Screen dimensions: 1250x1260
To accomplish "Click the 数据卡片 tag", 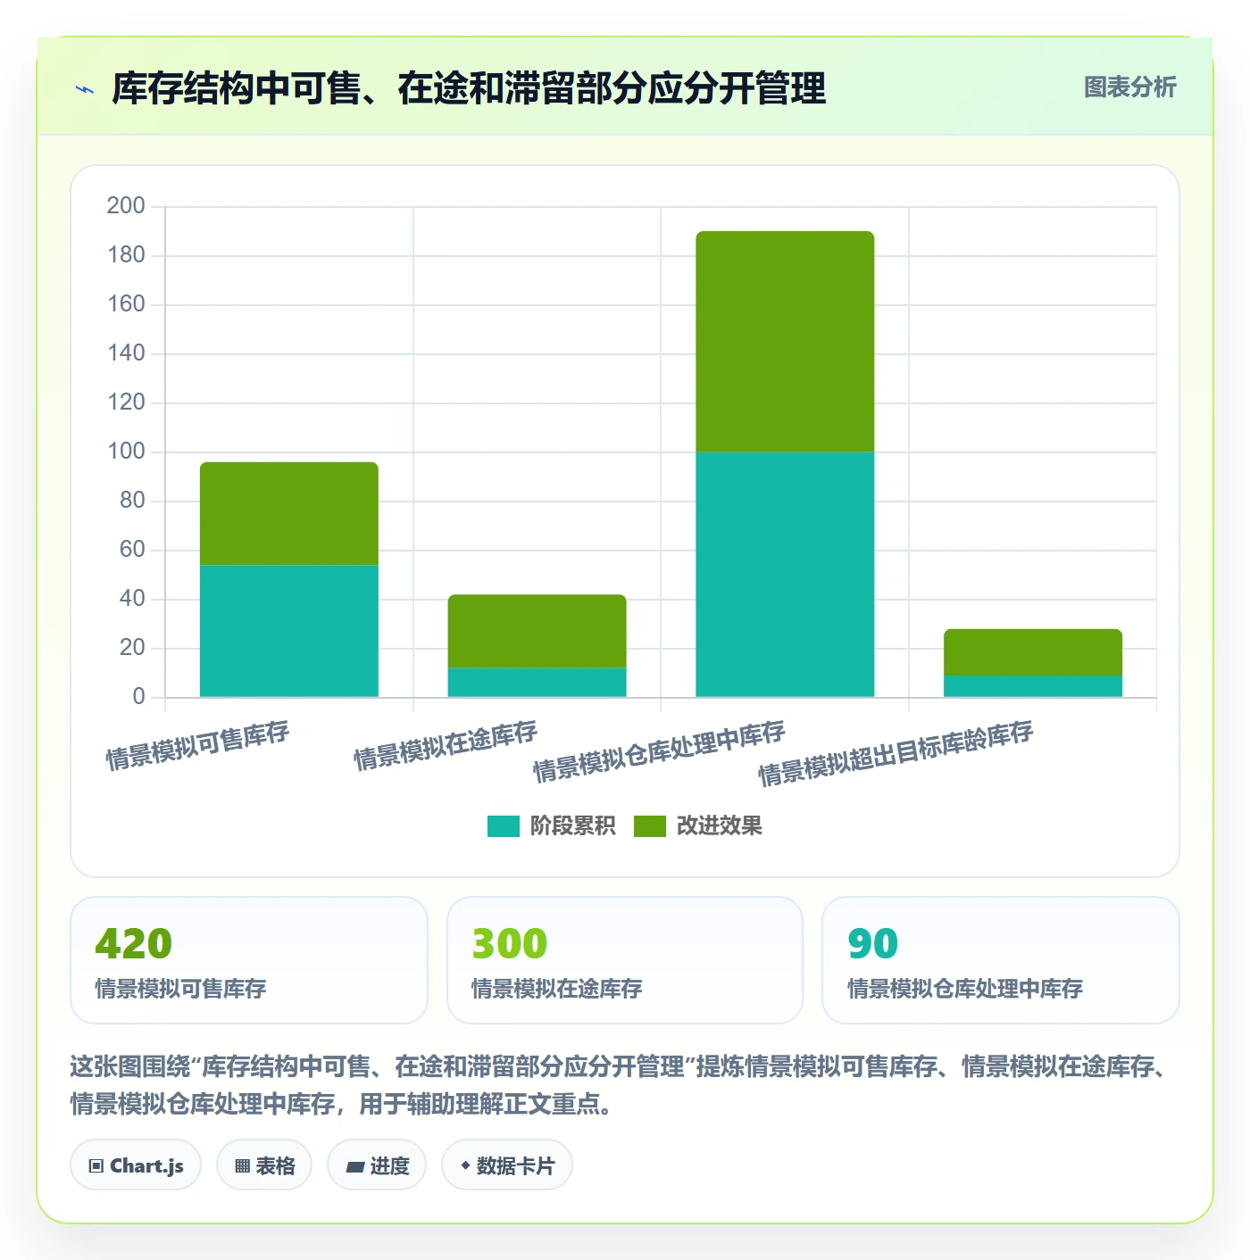I will click(507, 1165).
